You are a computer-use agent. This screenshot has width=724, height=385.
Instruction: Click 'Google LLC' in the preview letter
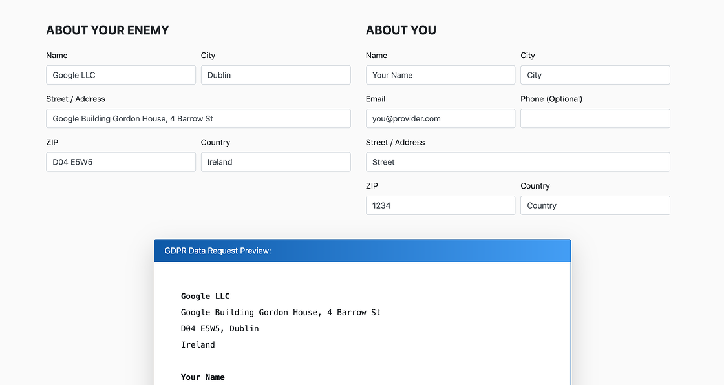click(205, 296)
